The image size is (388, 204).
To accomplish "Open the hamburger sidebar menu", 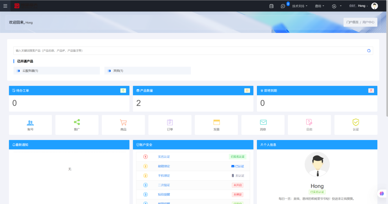I will [x=5, y=6].
